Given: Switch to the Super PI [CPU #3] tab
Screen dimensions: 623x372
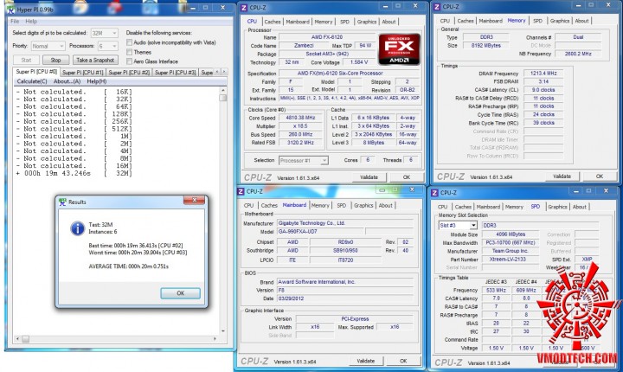Looking at the screenshot, I should coord(175,73).
